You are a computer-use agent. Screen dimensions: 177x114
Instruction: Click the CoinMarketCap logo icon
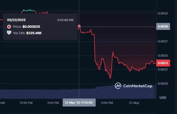(118, 86)
